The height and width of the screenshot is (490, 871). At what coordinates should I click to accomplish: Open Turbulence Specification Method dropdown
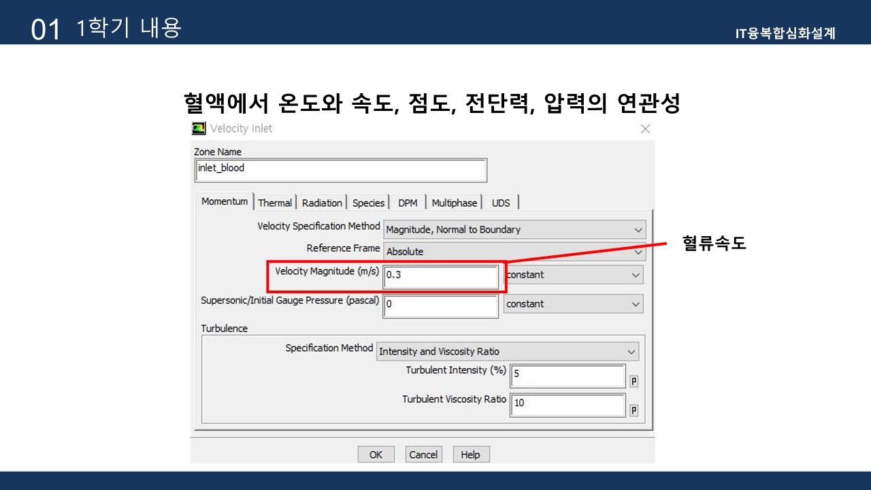[x=508, y=352]
